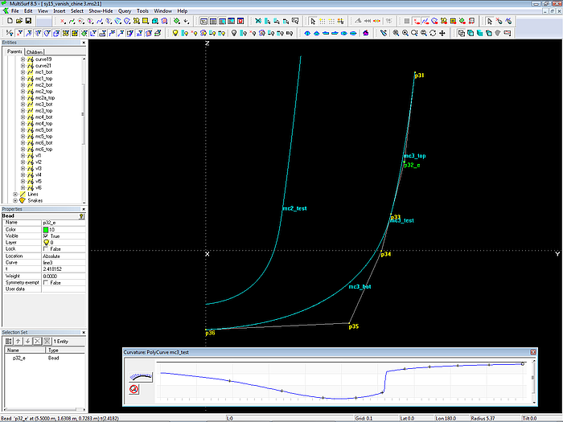Close the Curvature PolyCurve mc3_test panel

click(x=532, y=352)
